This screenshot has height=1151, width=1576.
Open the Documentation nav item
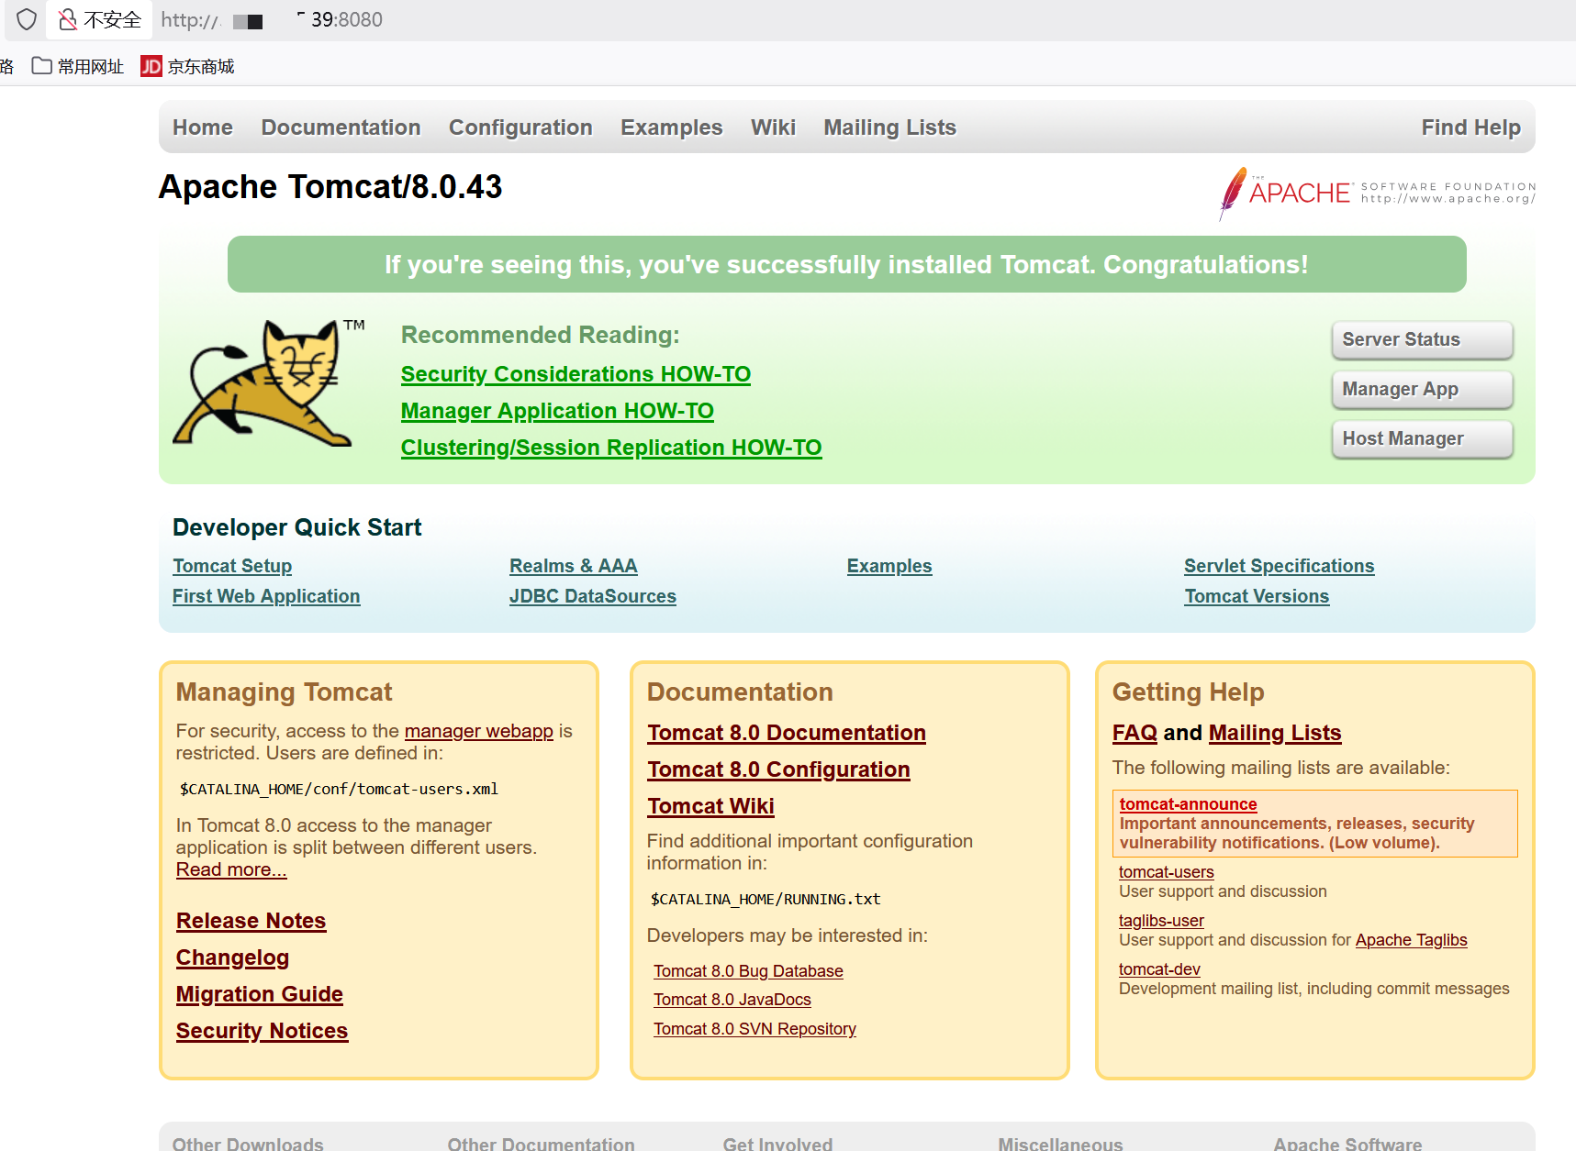click(341, 127)
